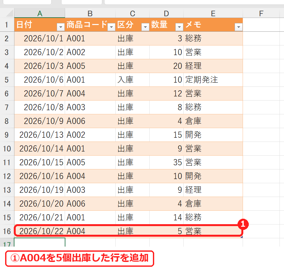The width and height of the screenshot is (284, 269).
Task: Open the 商品コード filter dropdown
Action: [x=111, y=27]
